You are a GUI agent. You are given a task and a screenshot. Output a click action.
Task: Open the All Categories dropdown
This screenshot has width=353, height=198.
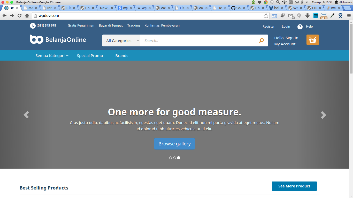pos(121,40)
